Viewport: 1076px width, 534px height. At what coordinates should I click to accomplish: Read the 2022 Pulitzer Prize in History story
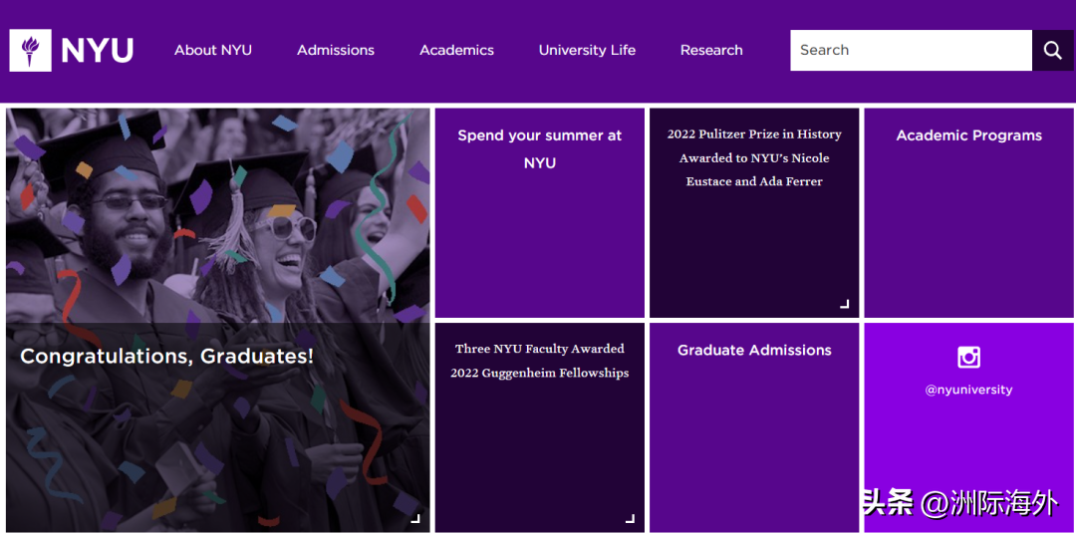click(x=754, y=157)
